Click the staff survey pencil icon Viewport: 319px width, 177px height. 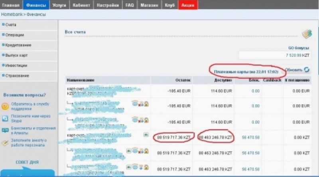[x=5, y=142]
